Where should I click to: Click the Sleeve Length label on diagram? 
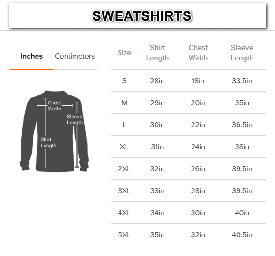coord(74,120)
